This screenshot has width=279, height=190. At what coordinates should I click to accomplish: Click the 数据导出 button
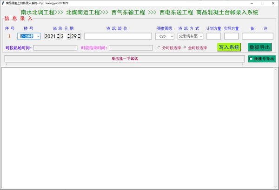(x=259, y=47)
